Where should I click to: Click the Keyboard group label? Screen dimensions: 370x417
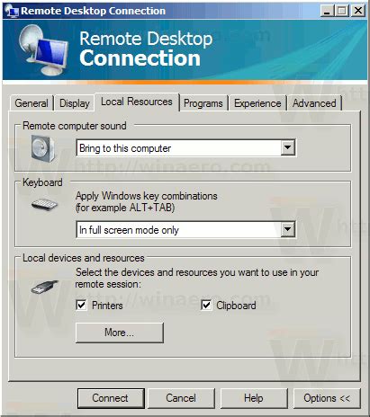coord(42,182)
